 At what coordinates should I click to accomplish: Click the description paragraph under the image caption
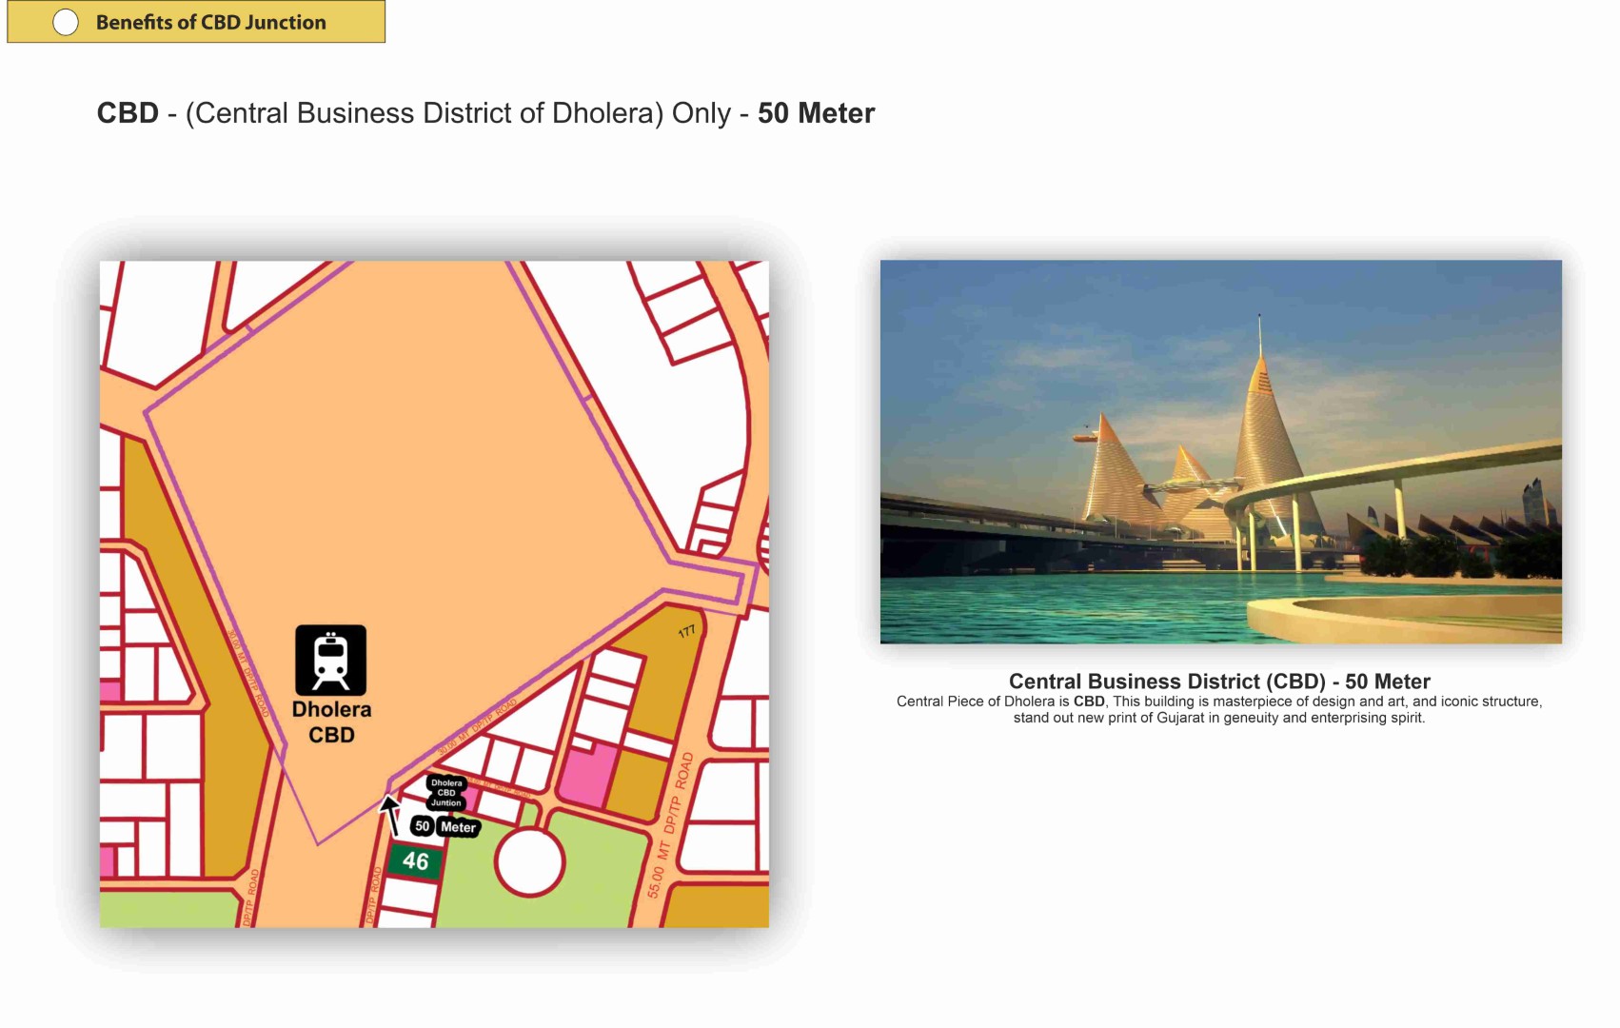[1218, 710]
